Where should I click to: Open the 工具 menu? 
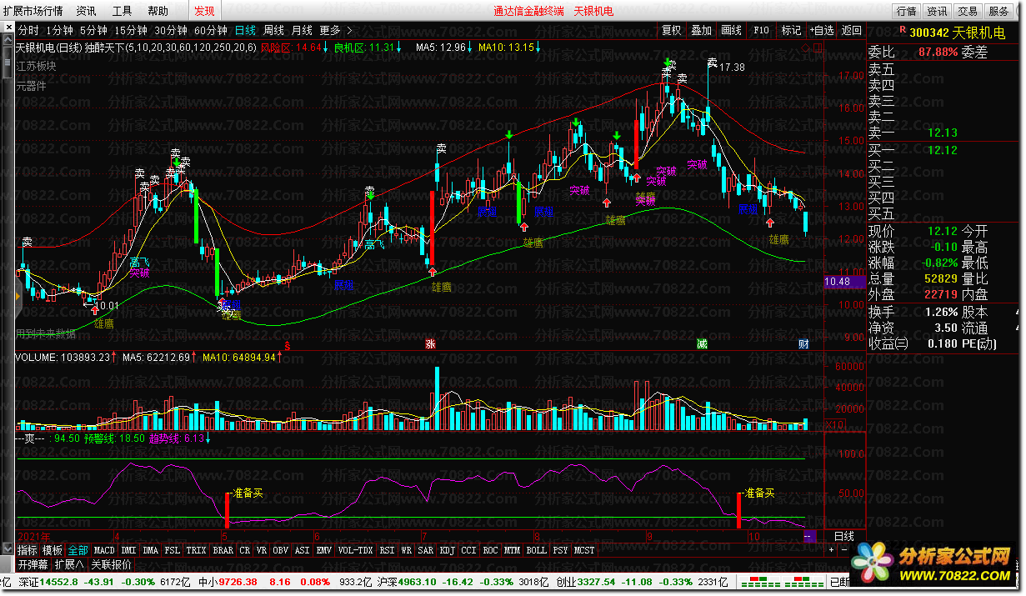click(122, 11)
